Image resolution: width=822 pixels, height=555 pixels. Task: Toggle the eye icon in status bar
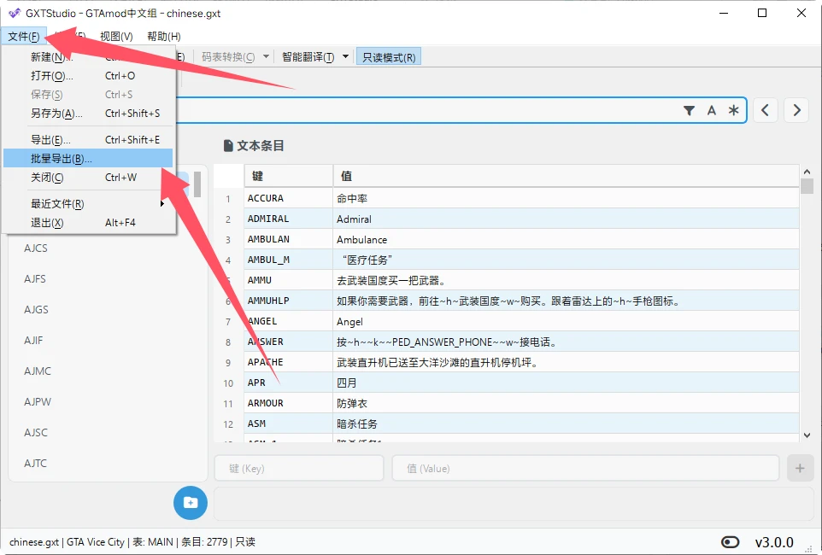[730, 542]
